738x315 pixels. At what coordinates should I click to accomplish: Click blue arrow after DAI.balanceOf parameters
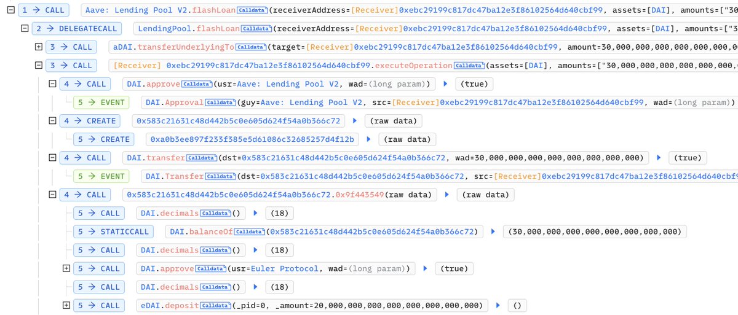(493, 231)
